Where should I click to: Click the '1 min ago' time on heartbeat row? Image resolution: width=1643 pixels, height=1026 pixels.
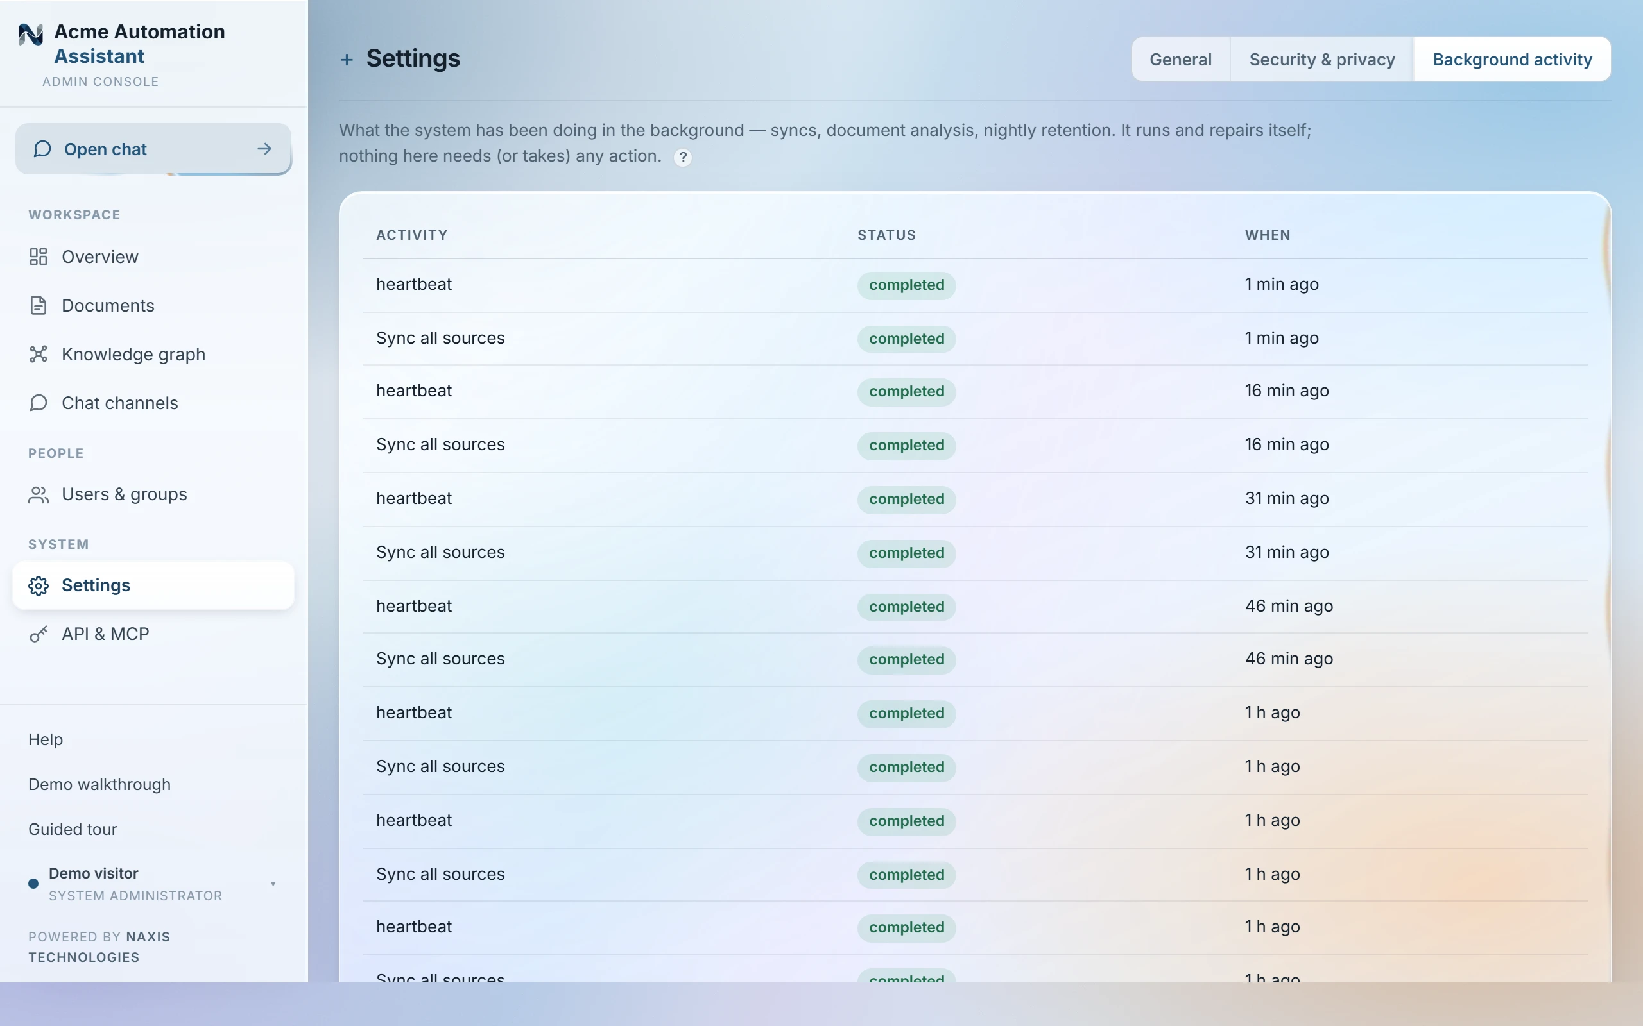click(x=1281, y=284)
